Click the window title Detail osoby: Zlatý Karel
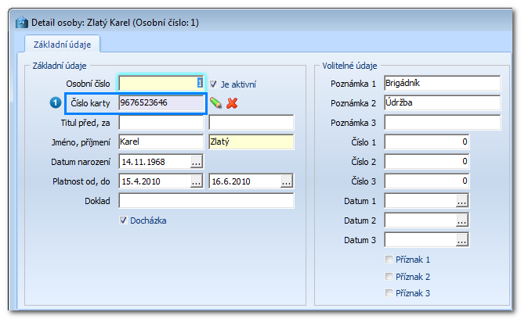This screenshot has height=319, width=521. (x=115, y=23)
